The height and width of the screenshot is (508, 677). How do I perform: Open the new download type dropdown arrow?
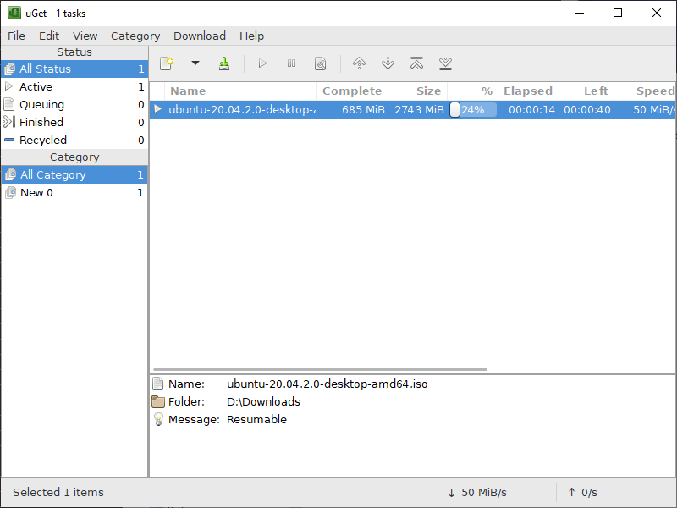[195, 63]
